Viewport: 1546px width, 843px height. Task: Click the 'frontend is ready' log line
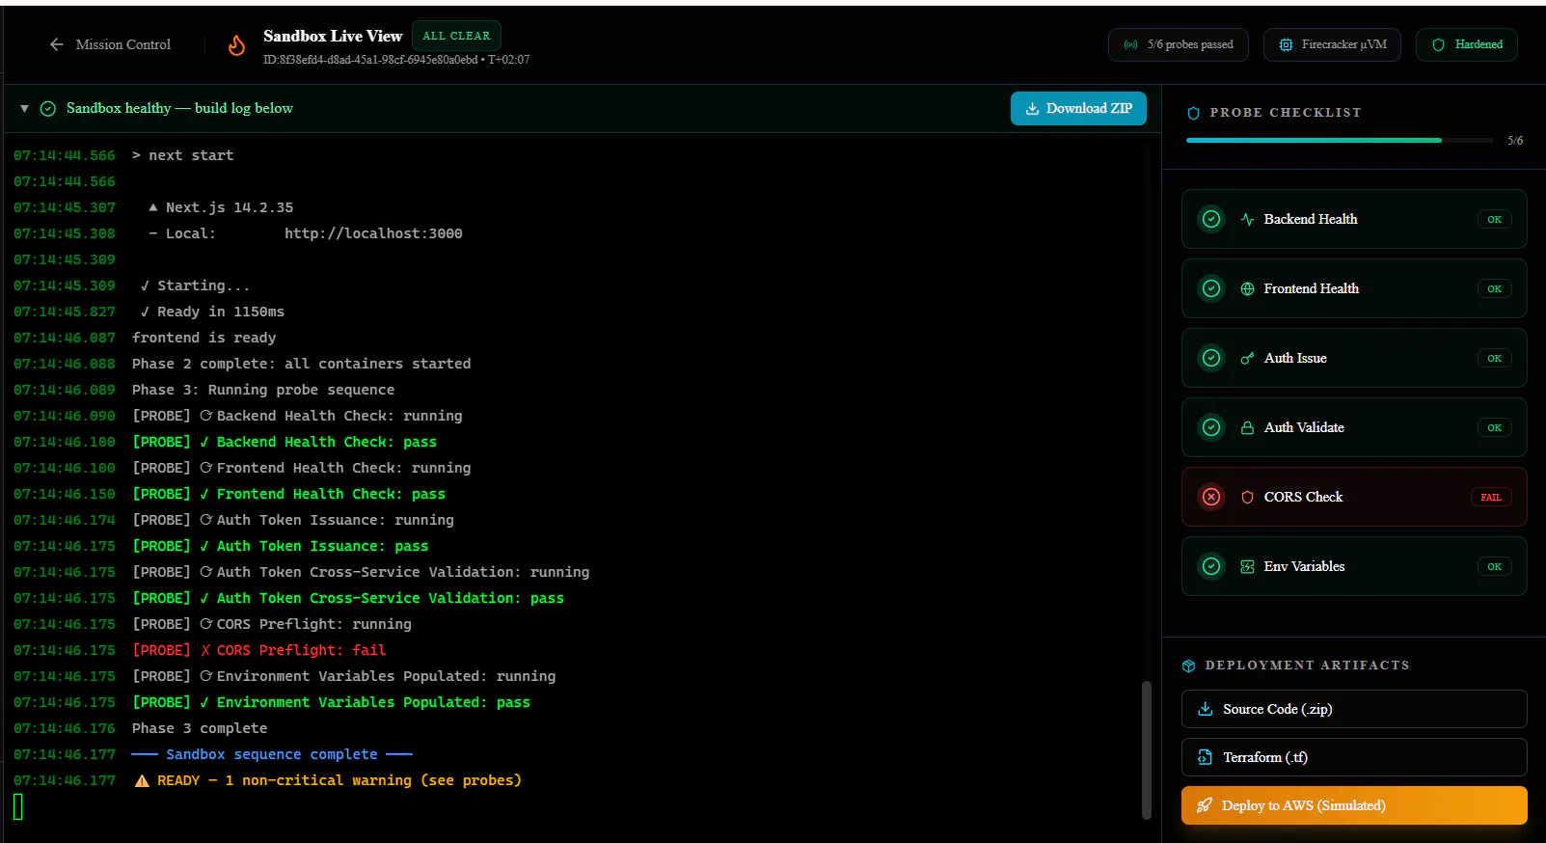click(204, 338)
